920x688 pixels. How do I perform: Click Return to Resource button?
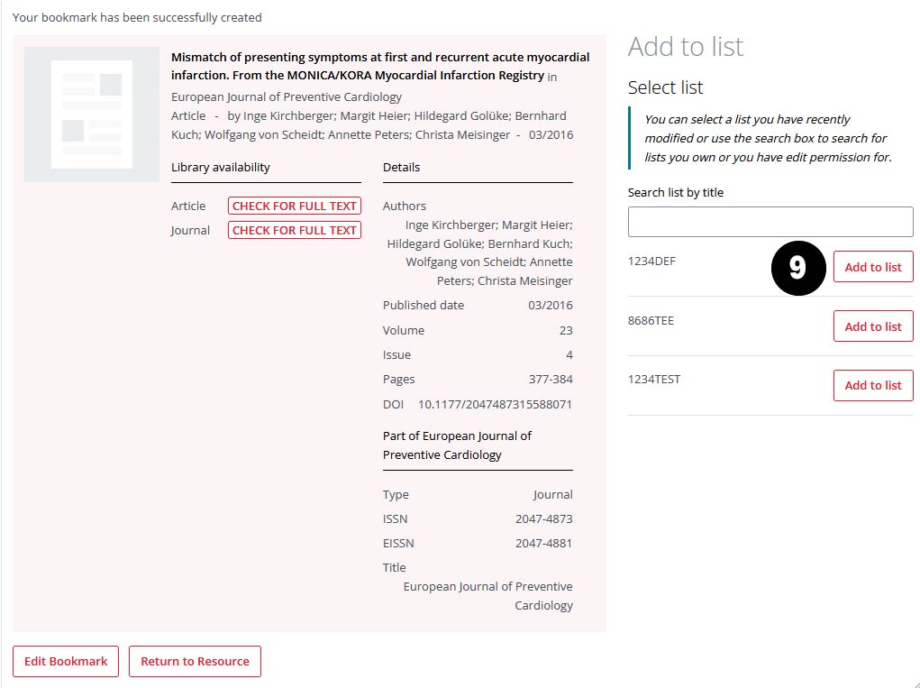[x=195, y=661]
